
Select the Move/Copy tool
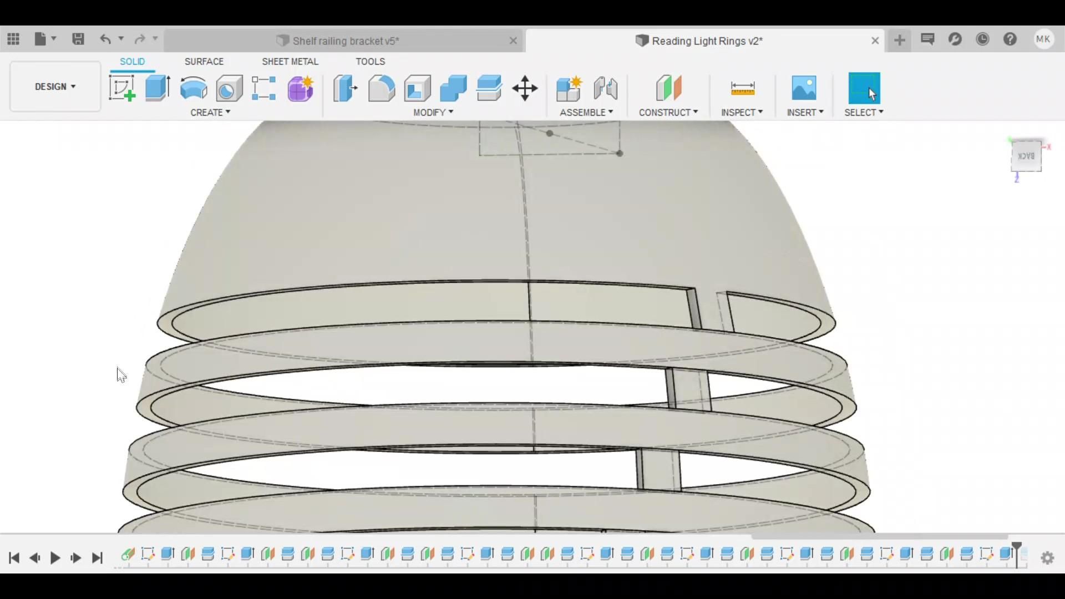525,89
